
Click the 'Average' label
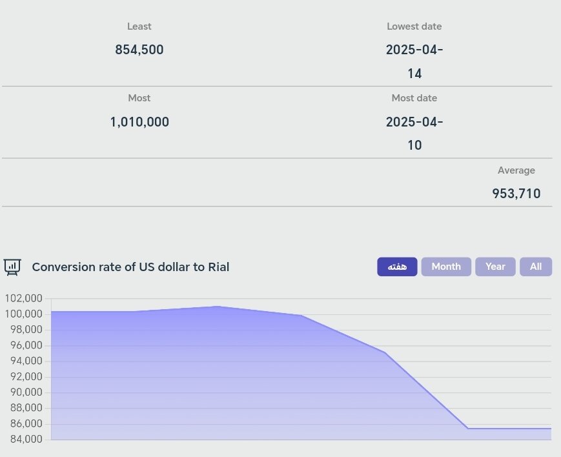(516, 170)
